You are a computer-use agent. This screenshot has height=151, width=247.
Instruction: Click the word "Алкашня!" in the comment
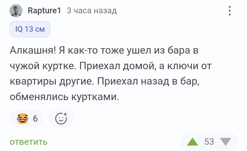tap(32, 51)
